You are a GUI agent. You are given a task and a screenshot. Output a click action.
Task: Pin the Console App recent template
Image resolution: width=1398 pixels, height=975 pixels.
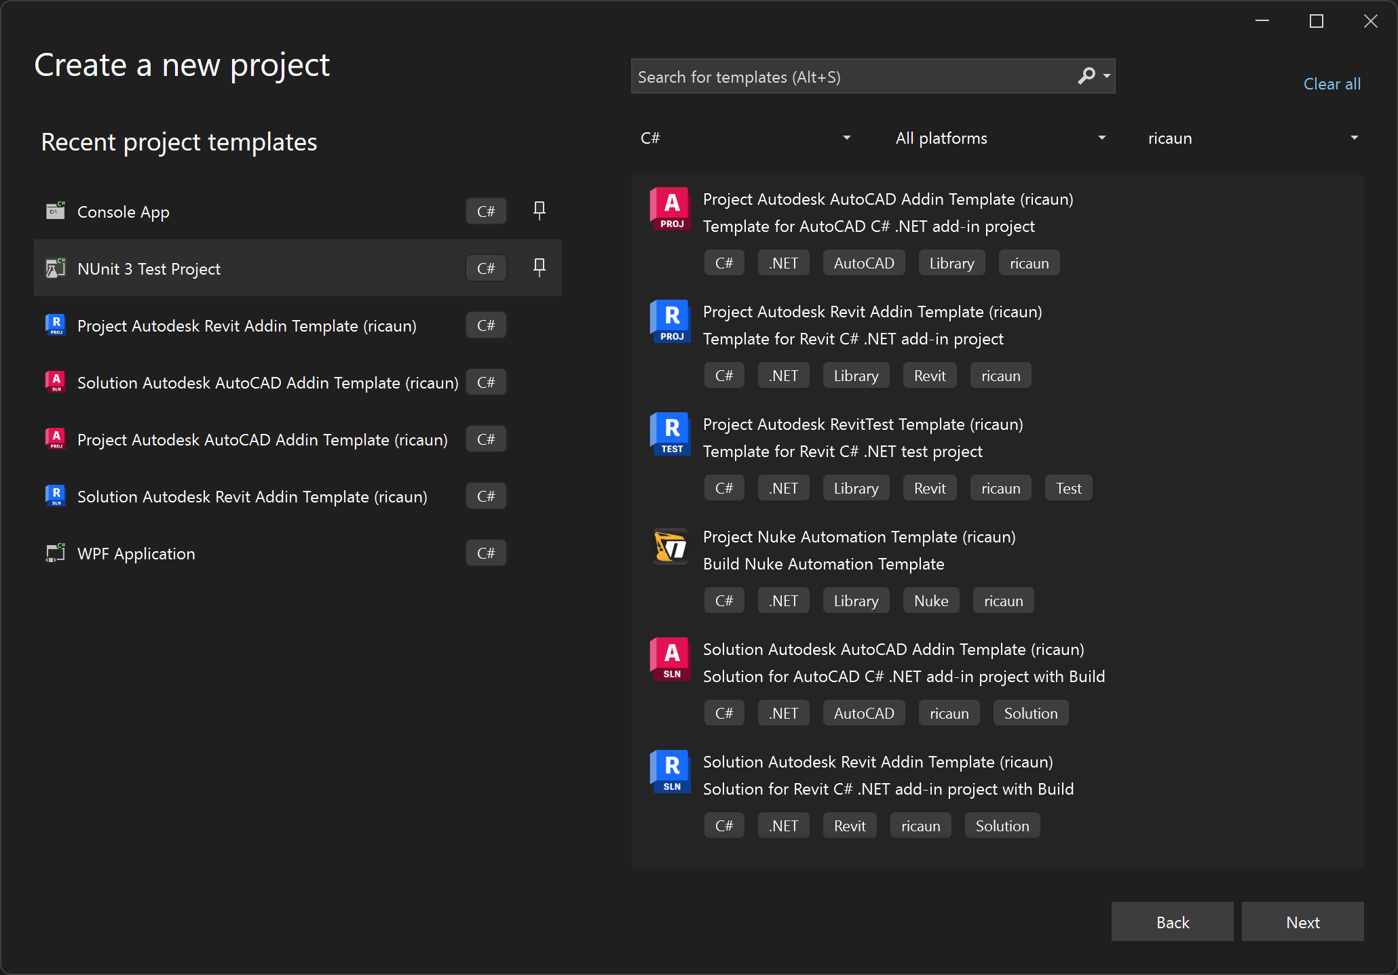click(x=540, y=211)
